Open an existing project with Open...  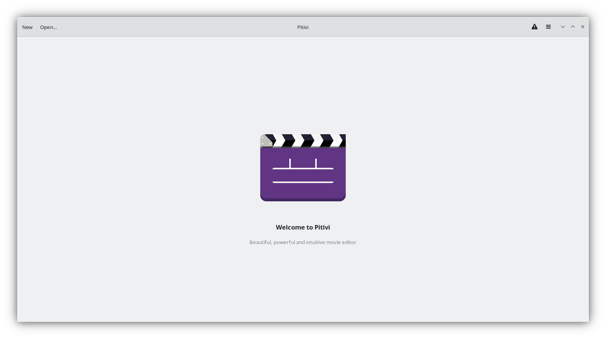(48, 27)
